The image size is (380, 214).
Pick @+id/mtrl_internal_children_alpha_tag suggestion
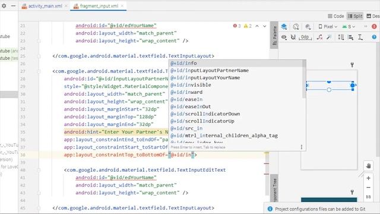click(236, 136)
